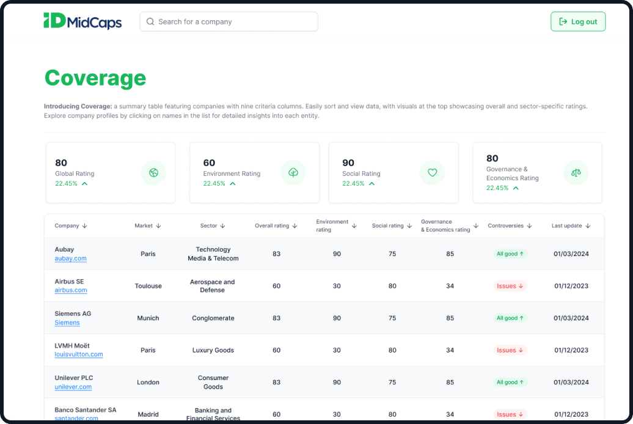Click the IDMidCaps logo
Screen dimensions: 633x424
click(82, 21)
